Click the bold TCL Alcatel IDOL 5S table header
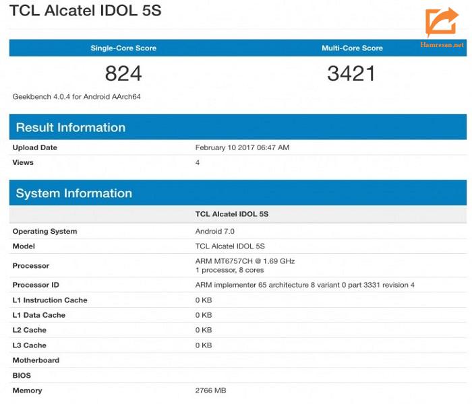The width and height of the screenshot is (472, 404). (x=232, y=214)
